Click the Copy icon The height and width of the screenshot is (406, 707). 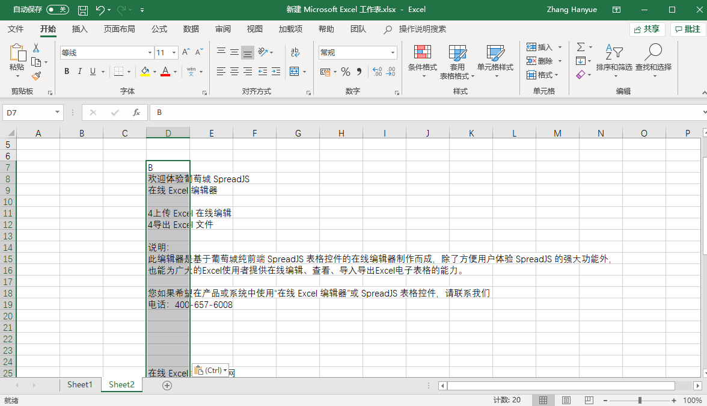click(x=36, y=63)
